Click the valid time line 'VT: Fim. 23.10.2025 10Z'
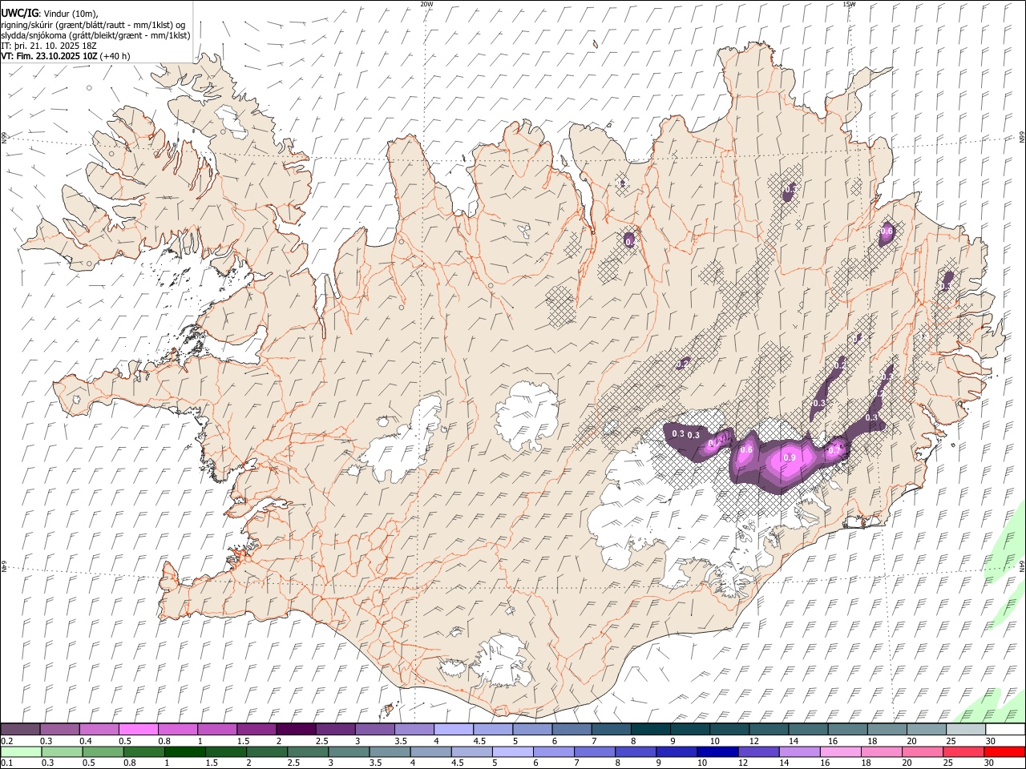This screenshot has width=1026, height=769. (x=50, y=57)
